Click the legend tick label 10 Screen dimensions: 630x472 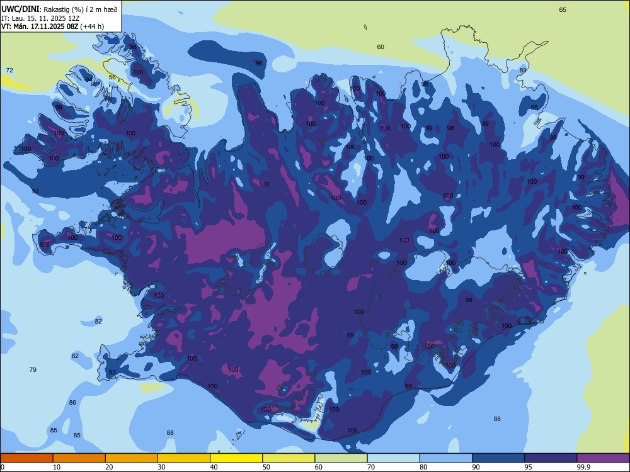click(x=57, y=467)
